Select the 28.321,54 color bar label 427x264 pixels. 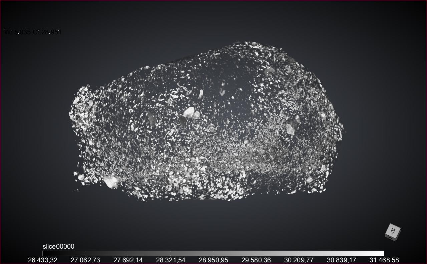170,260
